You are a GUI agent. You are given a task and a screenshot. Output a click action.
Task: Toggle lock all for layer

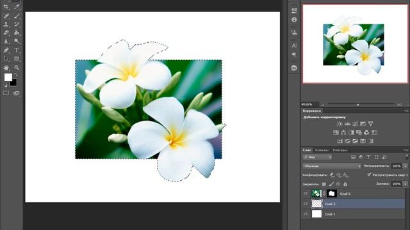pos(345,184)
